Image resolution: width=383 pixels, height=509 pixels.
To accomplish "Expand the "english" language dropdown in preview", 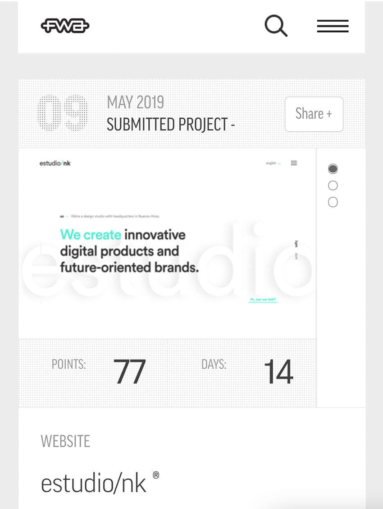I will pos(273,163).
